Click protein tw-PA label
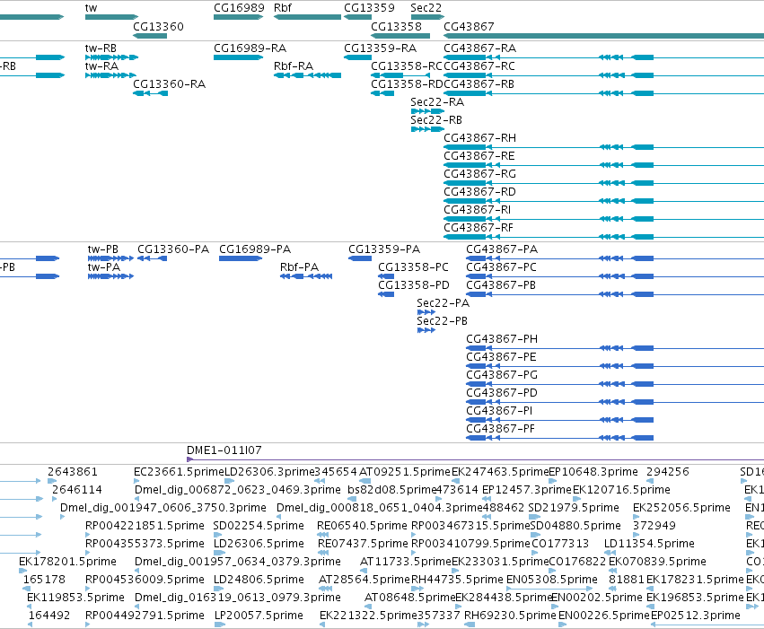 click(x=104, y=267)
